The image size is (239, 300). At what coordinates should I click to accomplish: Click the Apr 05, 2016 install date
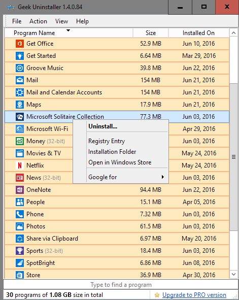click(199, 202)
